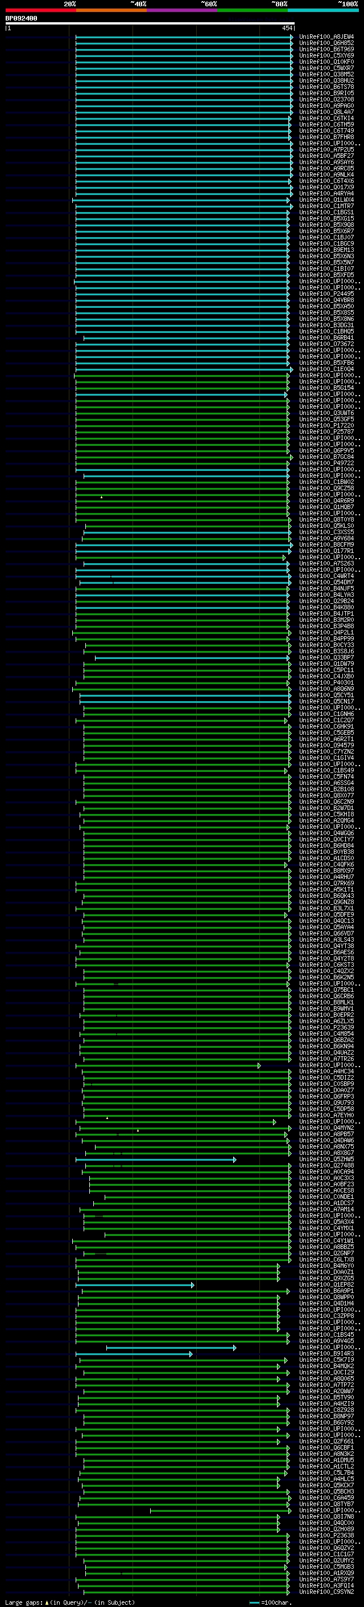This screenshot has height=1607, width=364.
Task: Select the UniRef100_P49722 label
Action: [x=326, y=463]
